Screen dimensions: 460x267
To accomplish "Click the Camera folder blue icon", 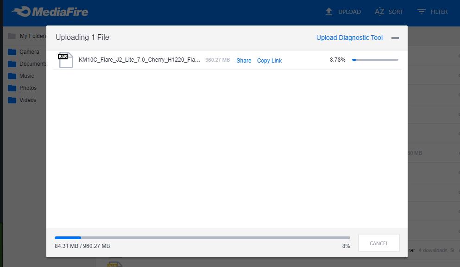I will coord(12,52).
